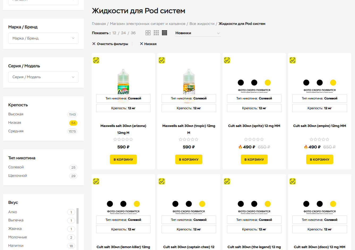Rate Cult empire with the stars
Viewport: 355px width, 250px height.
click(x=319, y=139)
